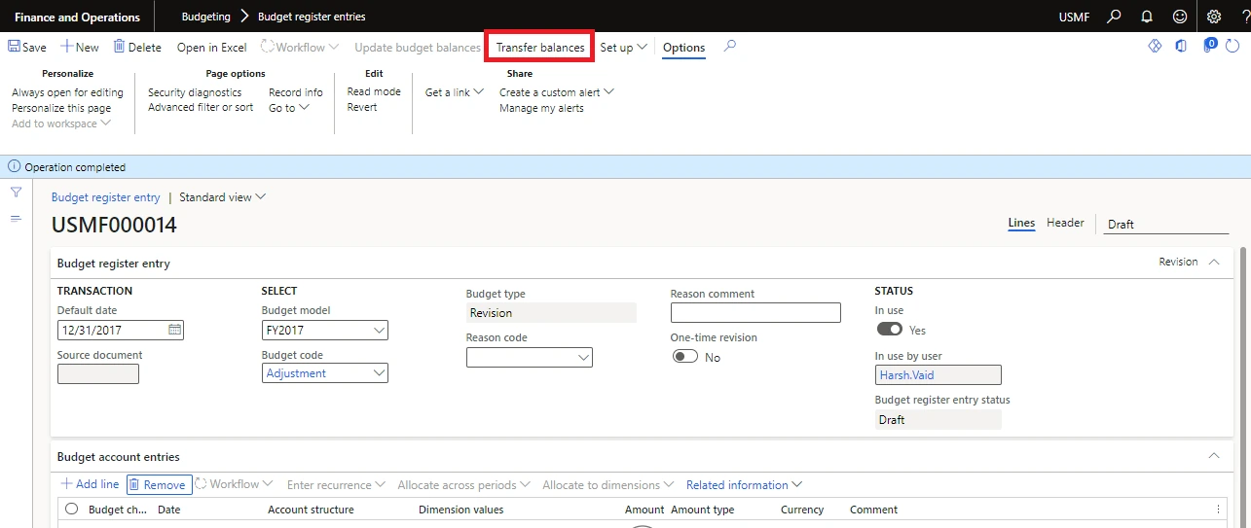Click the refresh page icon
The width and height of the screenshot is (1251, 528).
click(x=1233, y=46)
